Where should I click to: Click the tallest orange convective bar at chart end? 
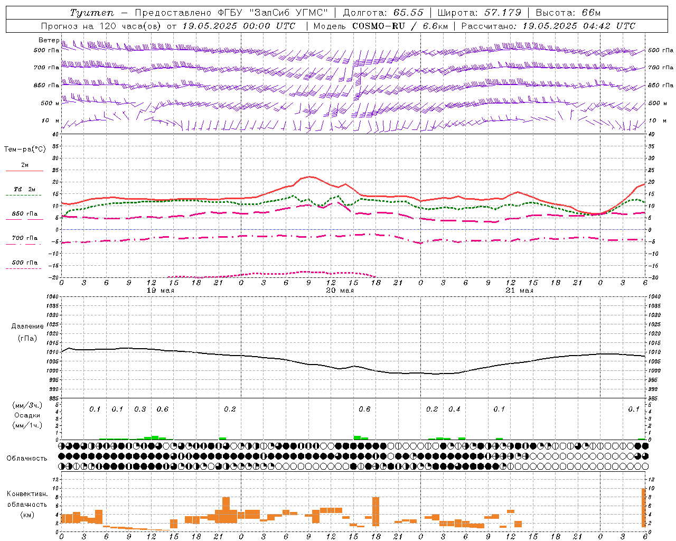644,508
